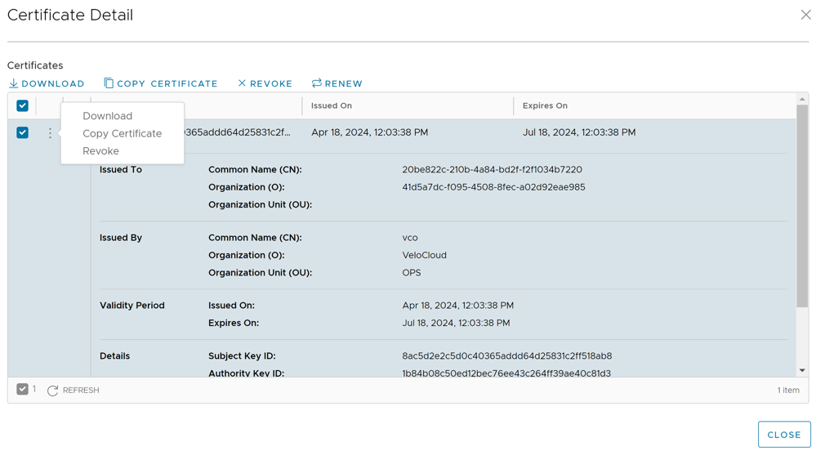Click the row's Jul 18, 2024 expiry cell
Image resolution: width=816 pixels, height=456 pixels.
(x=579, y=132)
